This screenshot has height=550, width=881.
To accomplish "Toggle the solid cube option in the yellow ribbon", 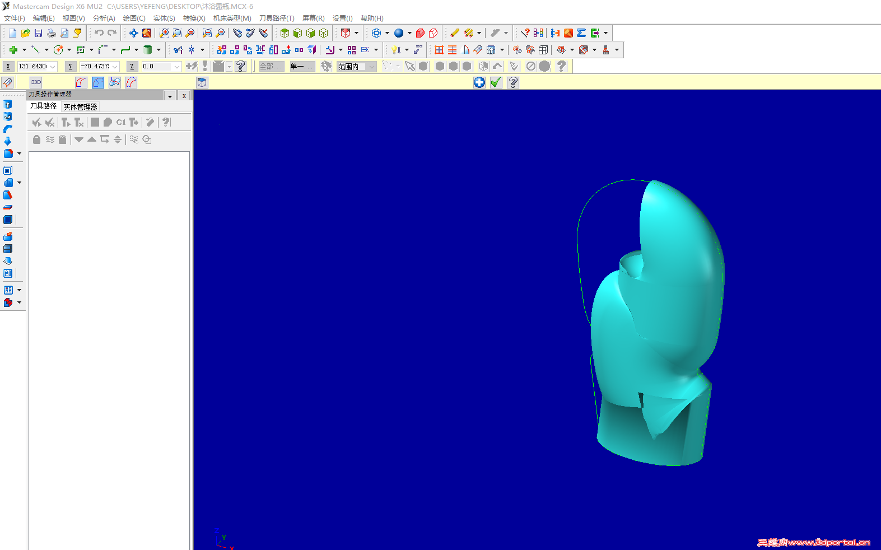I will [x=202, y=82].
